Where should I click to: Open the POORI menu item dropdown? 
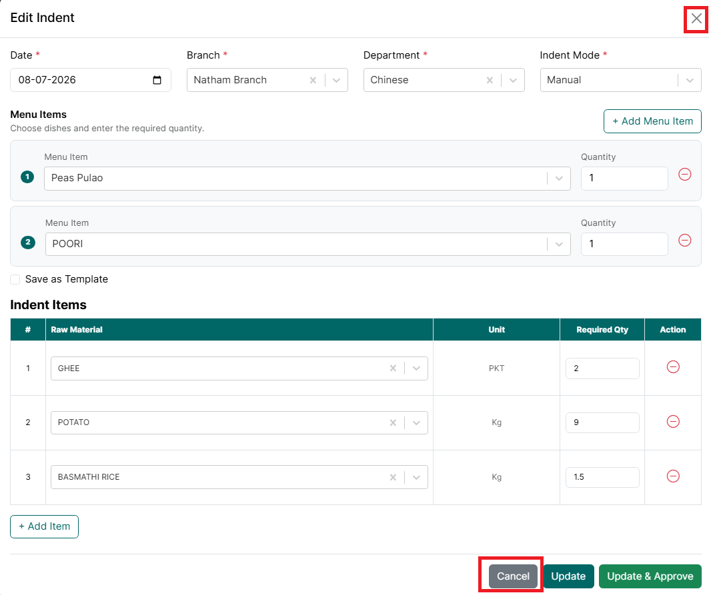[560, 244]
